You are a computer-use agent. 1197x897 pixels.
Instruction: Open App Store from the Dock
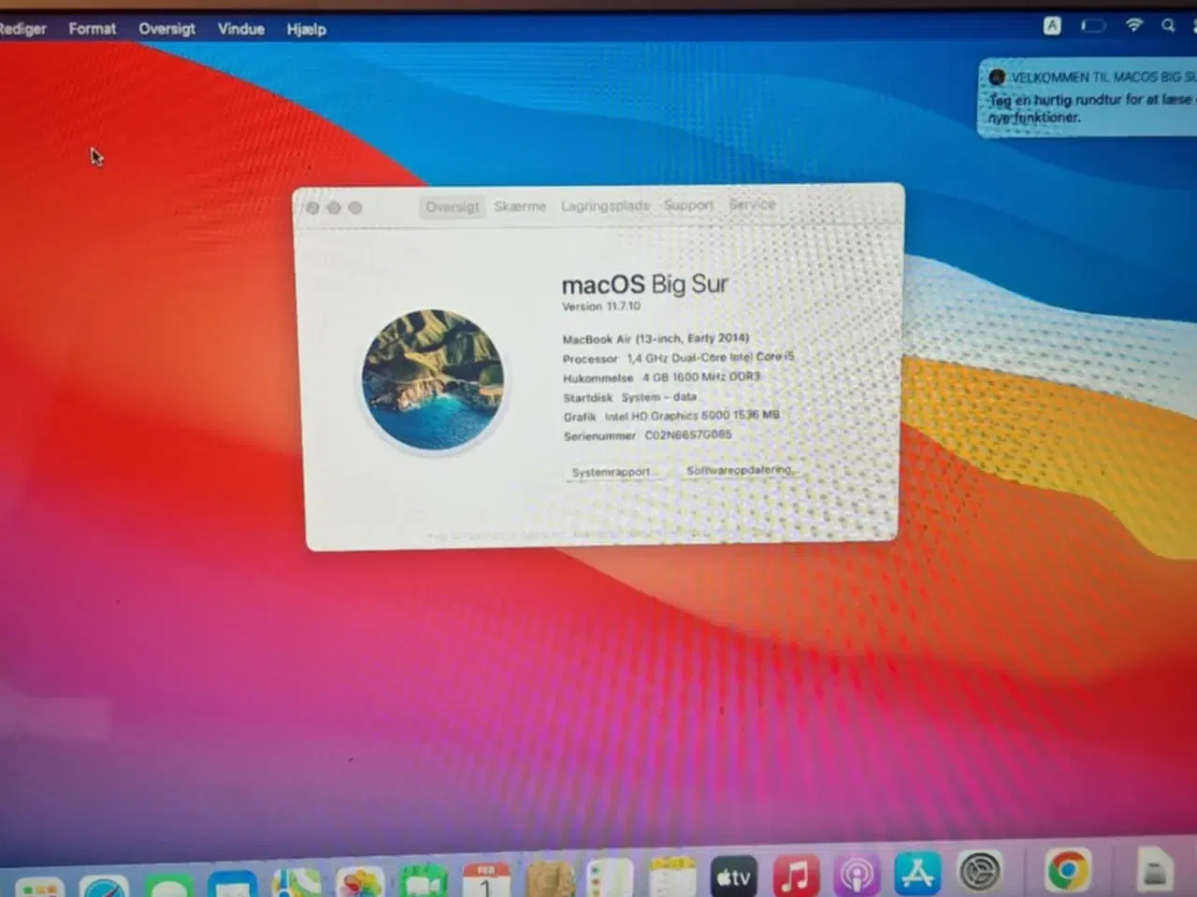click(x=918, y=874)
